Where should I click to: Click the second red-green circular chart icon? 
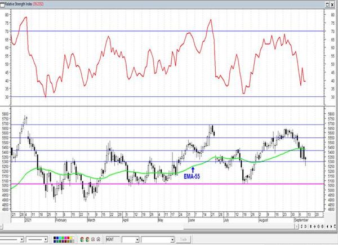(x=87, y=239)
